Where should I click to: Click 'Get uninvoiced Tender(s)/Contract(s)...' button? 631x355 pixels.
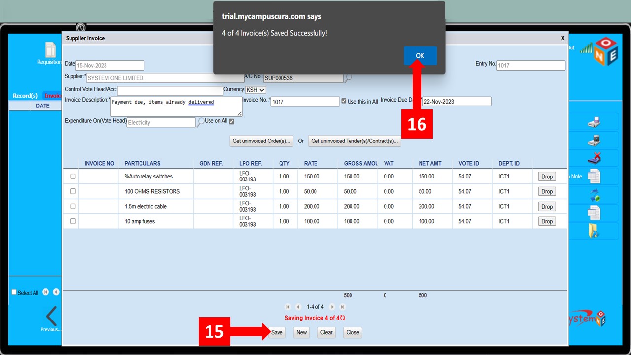point(354,141)
